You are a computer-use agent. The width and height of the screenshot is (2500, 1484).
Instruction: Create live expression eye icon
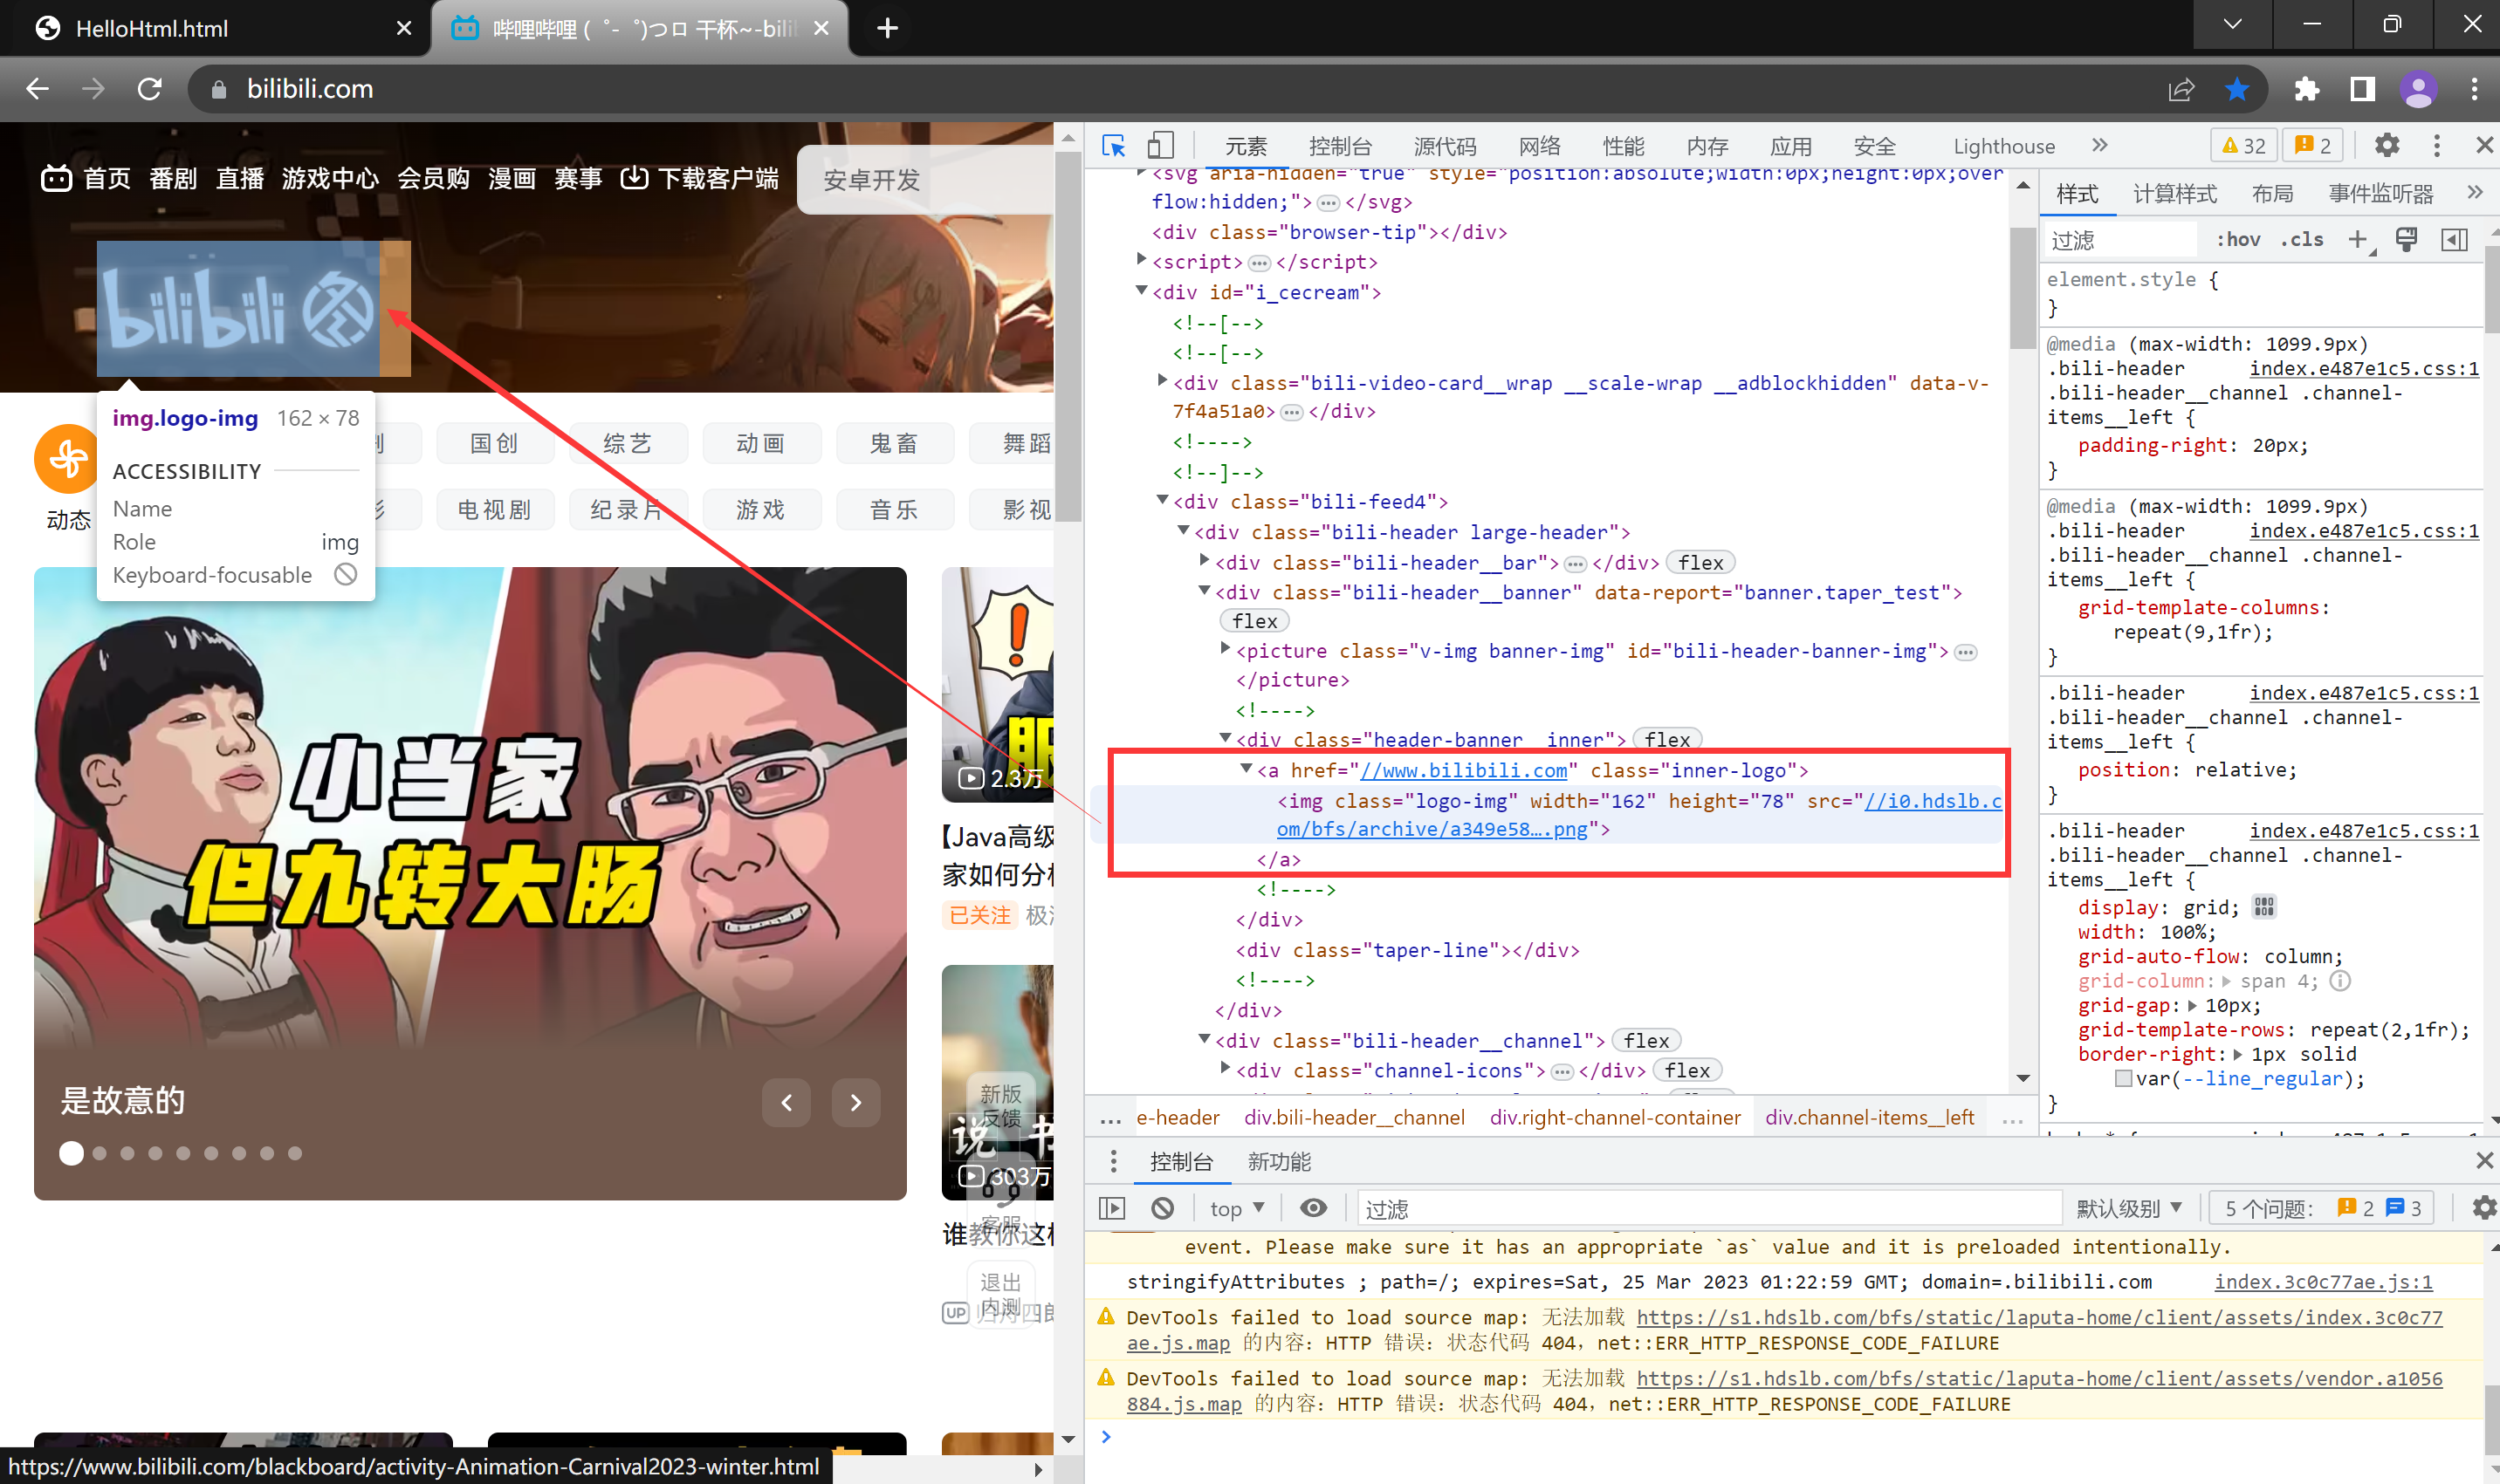tap(1314, 1208)
